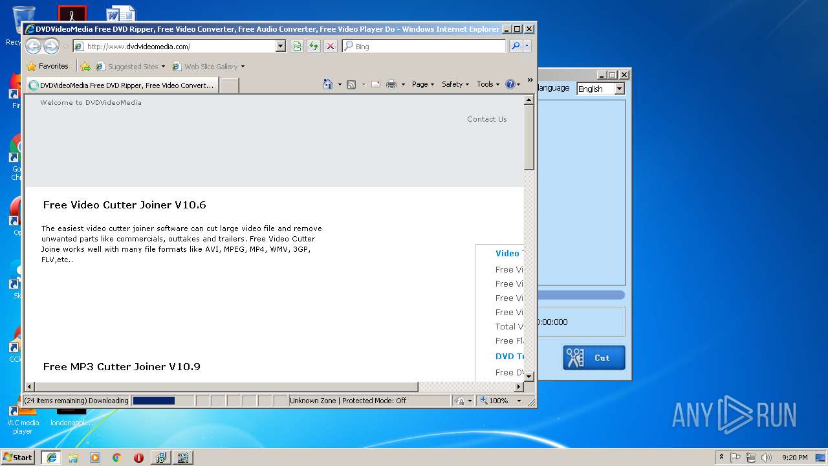Open Web Slice Gallery link

click(209, 66)
